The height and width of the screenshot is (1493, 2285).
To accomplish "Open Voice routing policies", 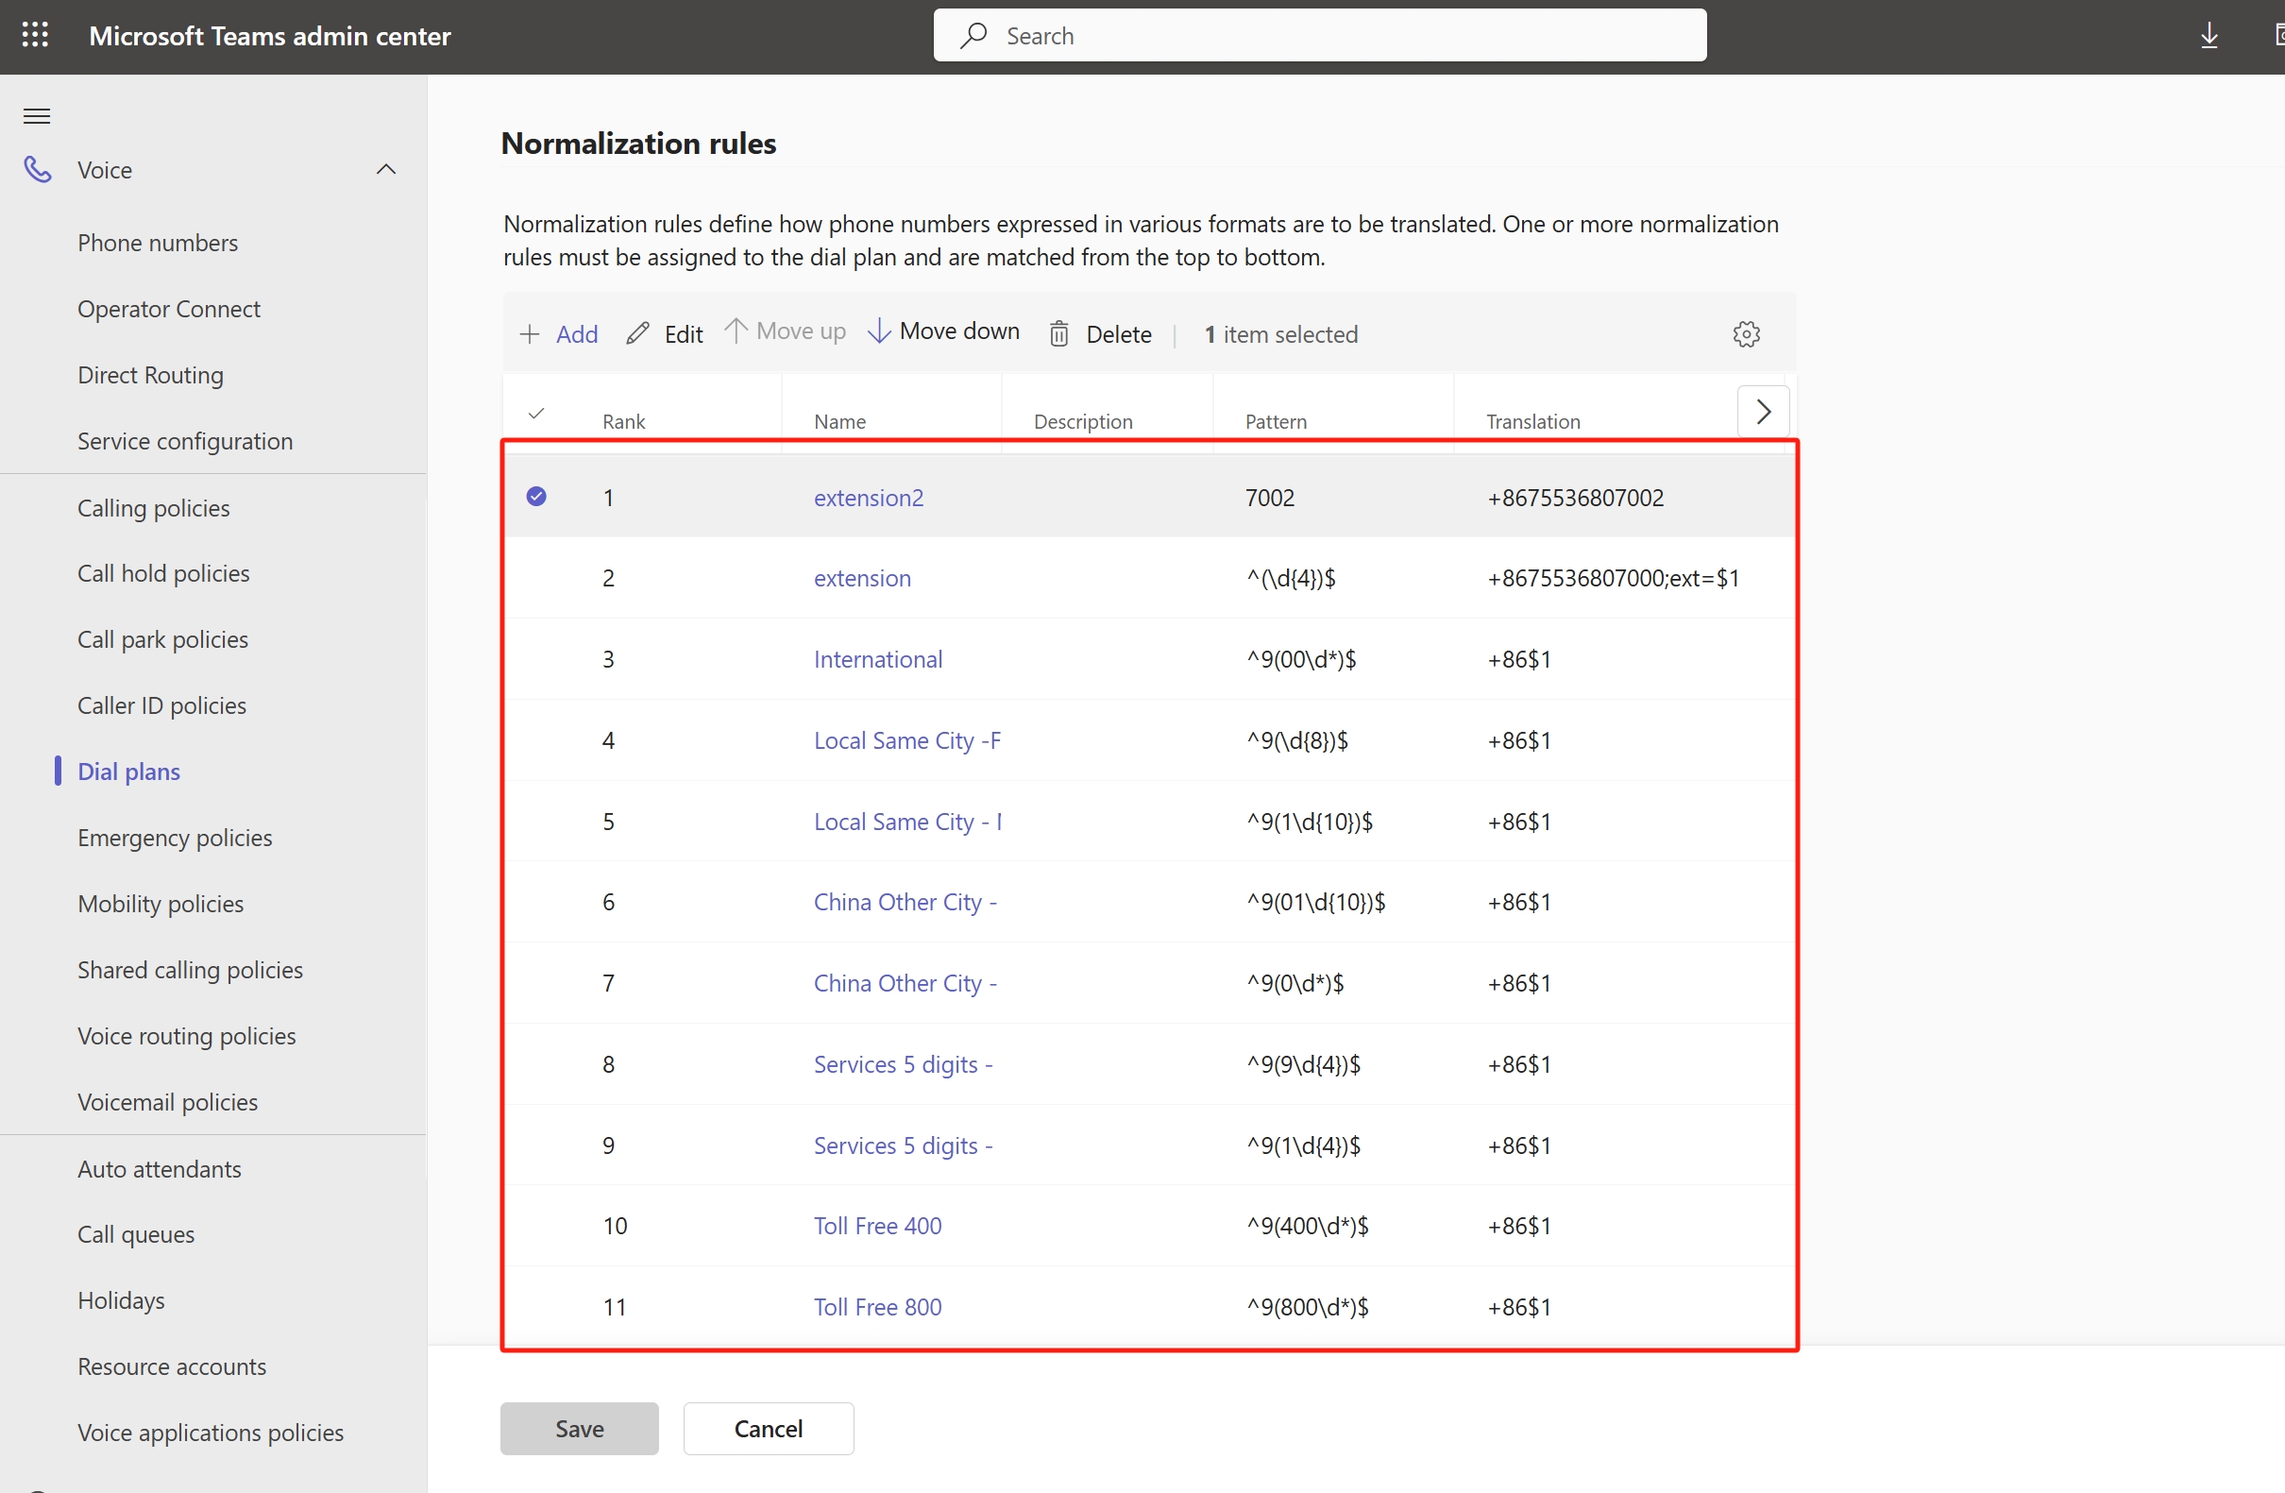I will tap(186, 1037).
